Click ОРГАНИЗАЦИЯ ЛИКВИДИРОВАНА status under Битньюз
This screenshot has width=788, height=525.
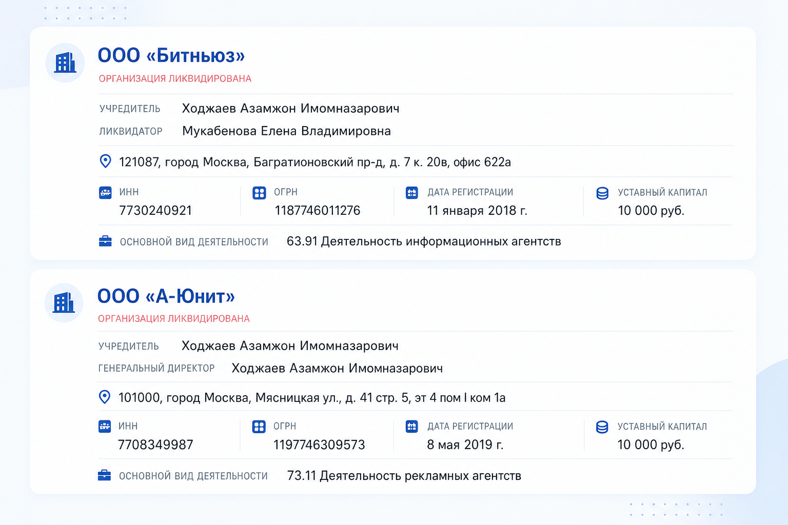[x=175, y=79]
